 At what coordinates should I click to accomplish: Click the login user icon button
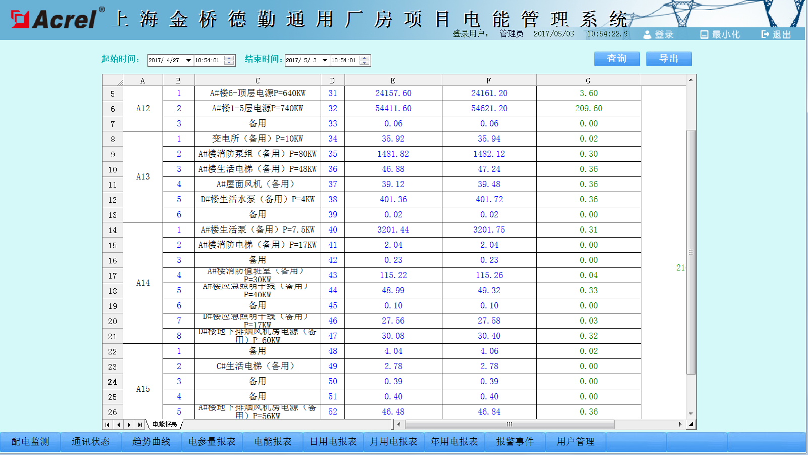(647, 34)
